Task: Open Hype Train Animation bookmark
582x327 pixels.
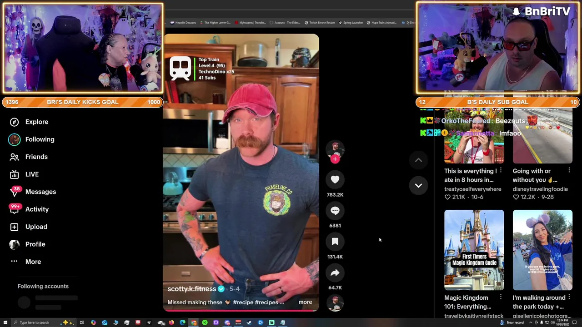Action: coord(382,23)
